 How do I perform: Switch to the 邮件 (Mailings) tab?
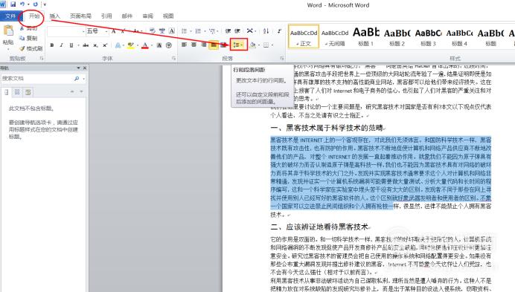tap(127, 16)
